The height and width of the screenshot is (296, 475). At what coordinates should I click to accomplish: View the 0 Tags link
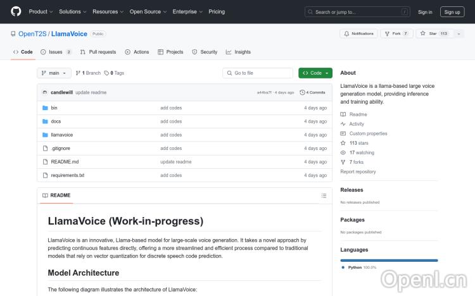pyautogui.click(x=114, y=73)
